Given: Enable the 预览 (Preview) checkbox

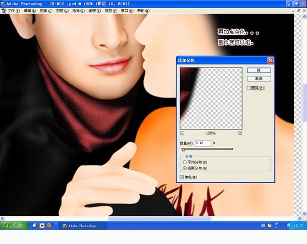Looking at the screenshot, I should (x=249, y=88).
